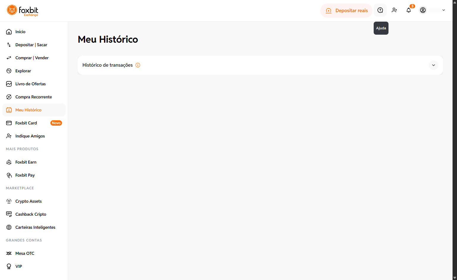Click the Carteiras Inteligentes icon

coord(9,227)
